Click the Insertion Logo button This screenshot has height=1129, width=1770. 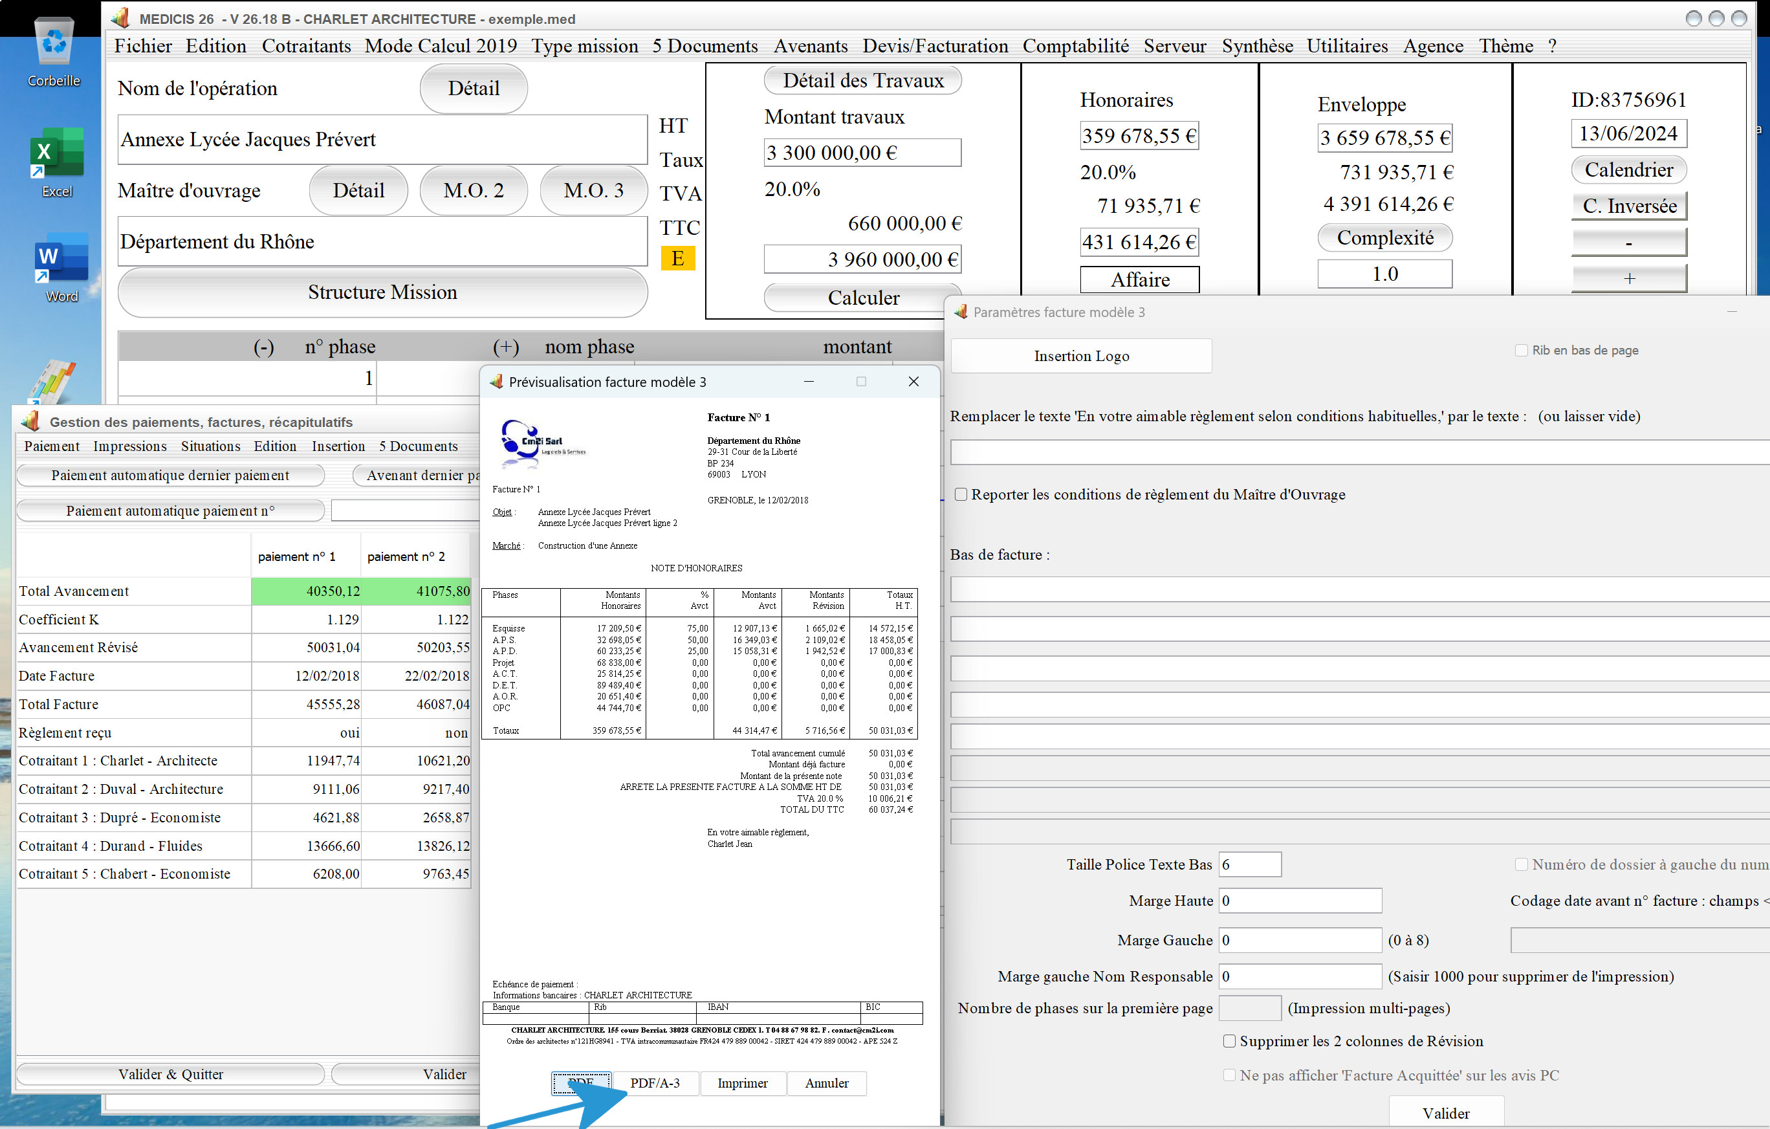[1081, 356]
